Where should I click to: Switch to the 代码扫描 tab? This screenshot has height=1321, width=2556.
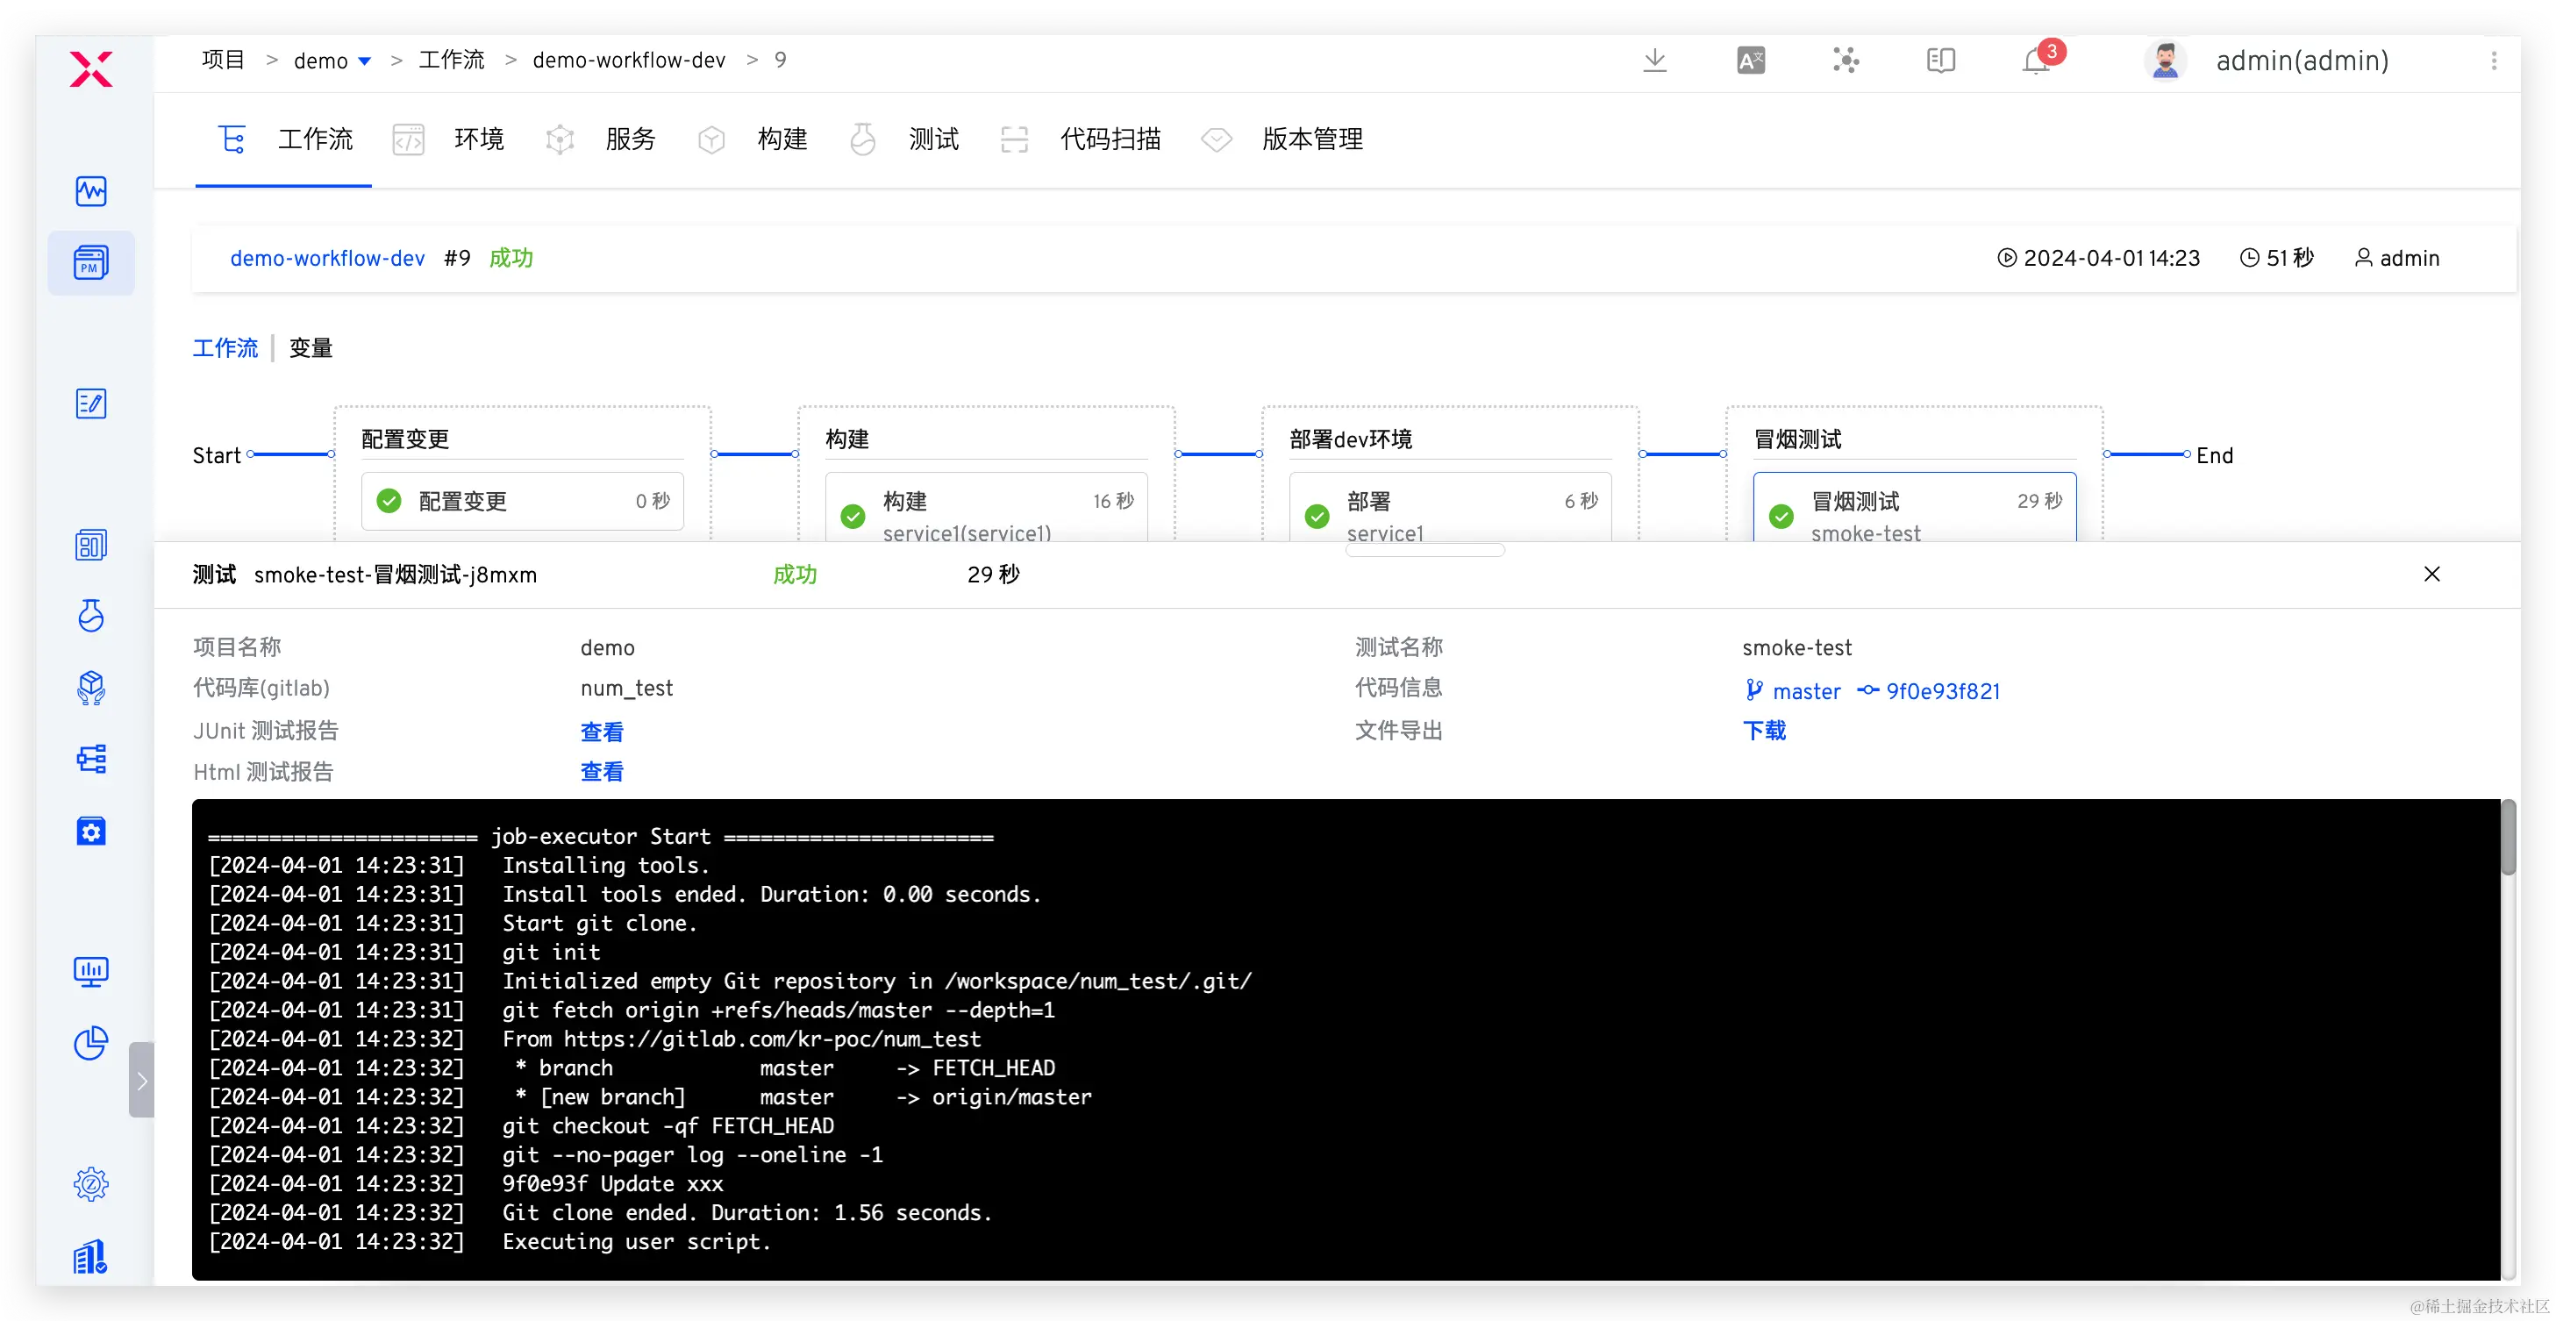(1110, 139)
